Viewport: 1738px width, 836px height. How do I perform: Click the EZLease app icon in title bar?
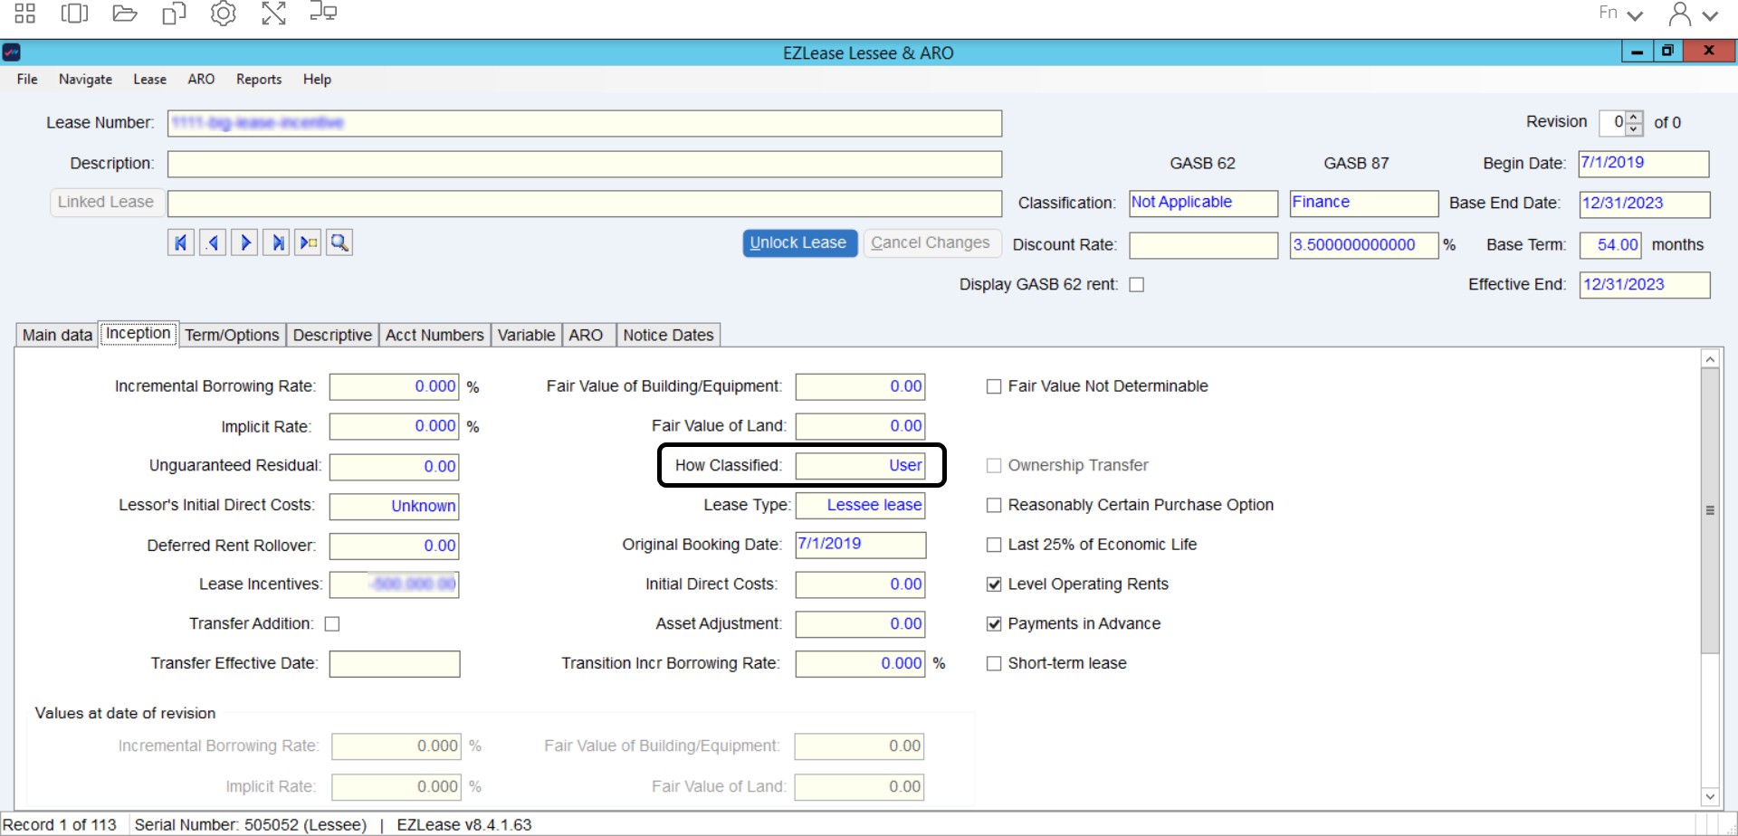tap(12, 52)
